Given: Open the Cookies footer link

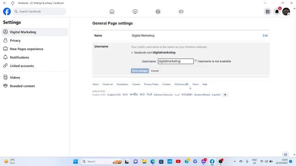Looking at the screenshot, I should click(x=166, y=84).
